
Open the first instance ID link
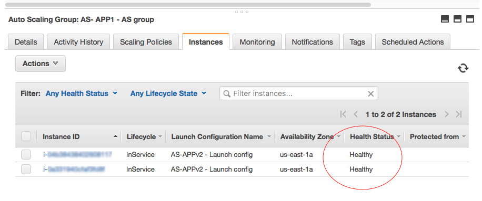point(77,154)
